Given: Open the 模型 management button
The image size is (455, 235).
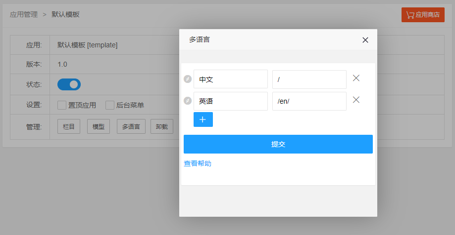Looking at the screenshot, I should click(x=98, y=126).
